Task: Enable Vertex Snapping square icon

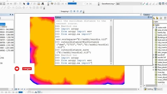Action: pyautogui.click(x=77, y=11)
